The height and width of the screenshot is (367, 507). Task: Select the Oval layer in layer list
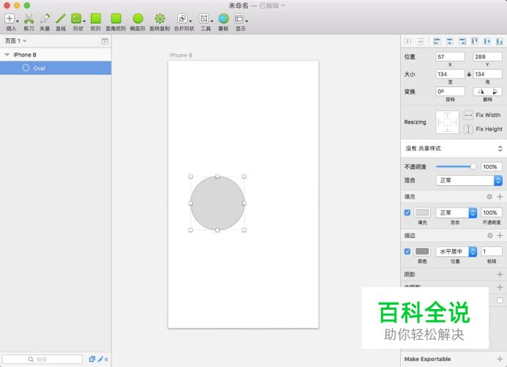[56, 68]
